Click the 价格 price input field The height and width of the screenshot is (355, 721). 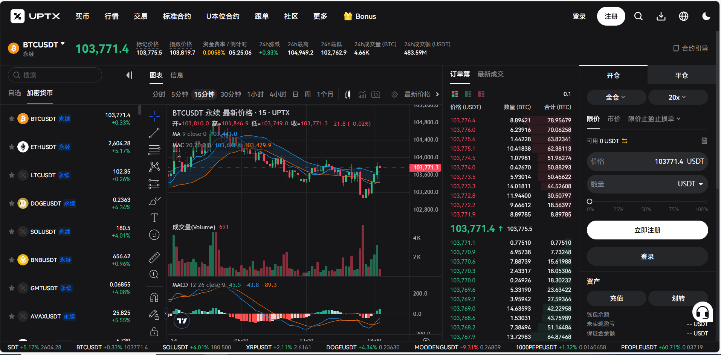point(647,162)
